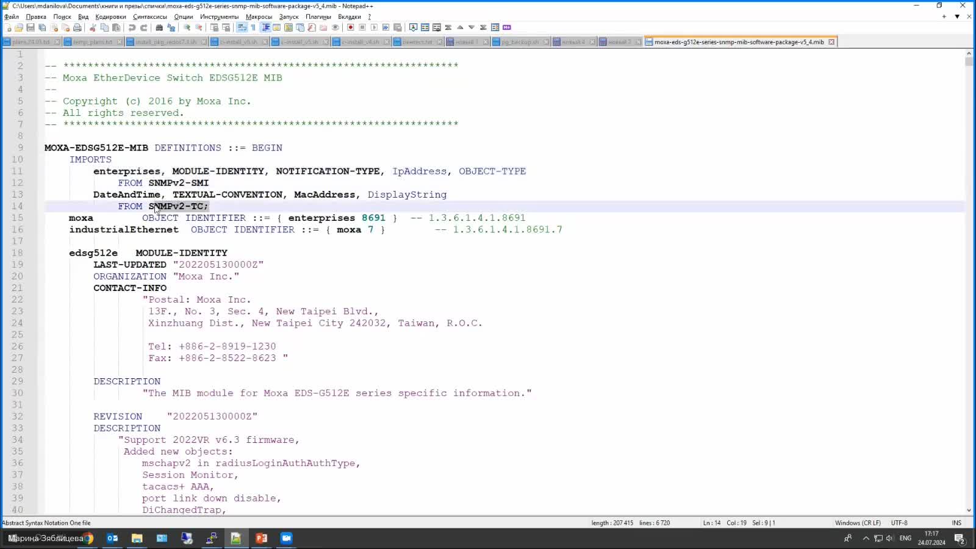The height and width of the screenshot is (549, 976).
Task: Copy the selection with the Copy toolbar icon
Action: pos(104,27)
